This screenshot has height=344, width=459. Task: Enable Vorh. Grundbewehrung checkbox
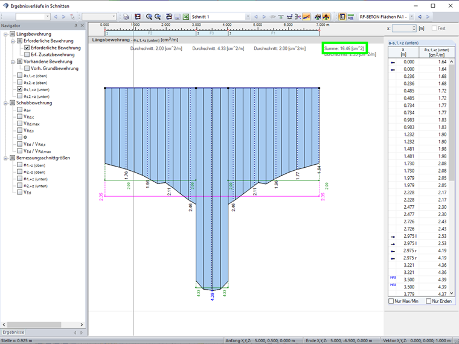pyautogui.click(x=27, y=68)
